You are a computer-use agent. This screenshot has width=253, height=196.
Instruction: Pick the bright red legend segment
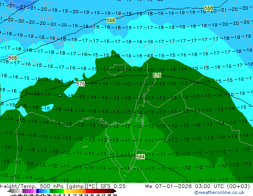[x=87, y=191]
